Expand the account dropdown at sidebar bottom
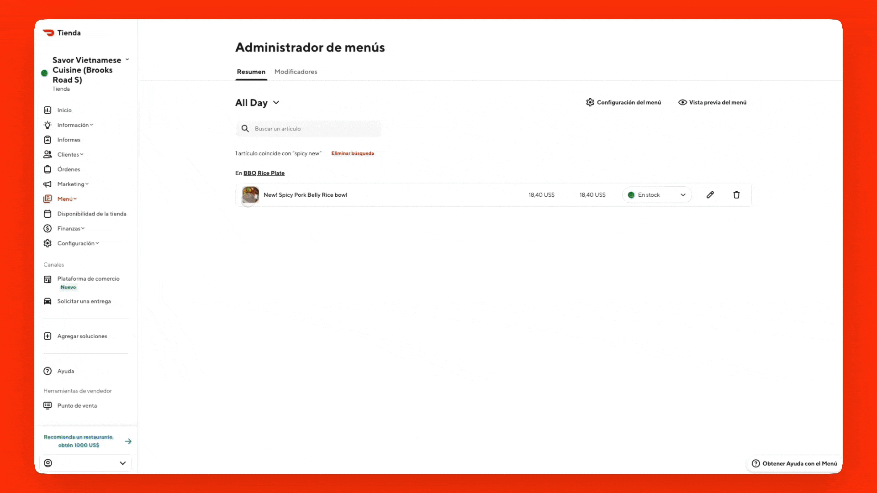The width and height of the screenshot is (877, 493). tap(122, 463)
